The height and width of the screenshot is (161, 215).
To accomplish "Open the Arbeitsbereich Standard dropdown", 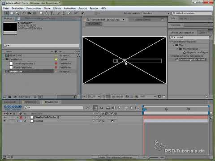I will [168, 13].
